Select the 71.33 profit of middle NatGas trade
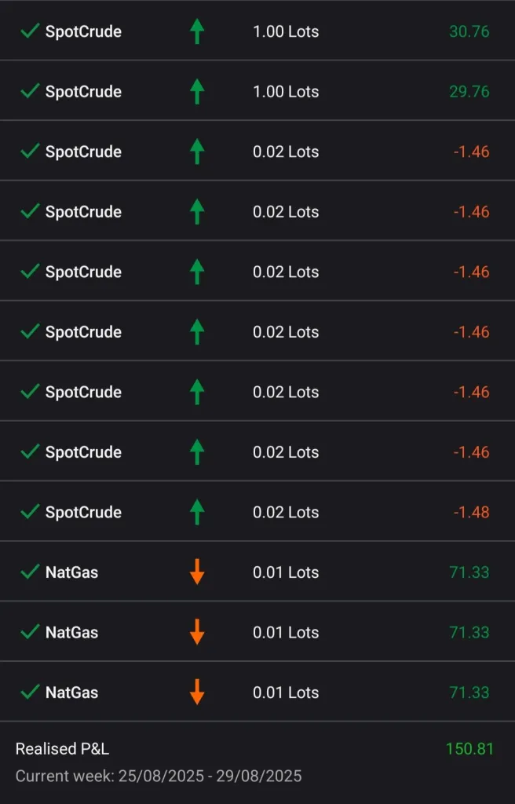Screen dimensions: 515x804 pos(469,632)
